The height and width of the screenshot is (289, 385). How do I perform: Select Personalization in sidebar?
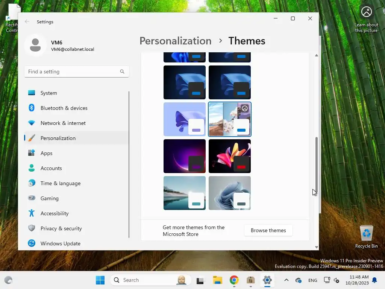[76, 138]
